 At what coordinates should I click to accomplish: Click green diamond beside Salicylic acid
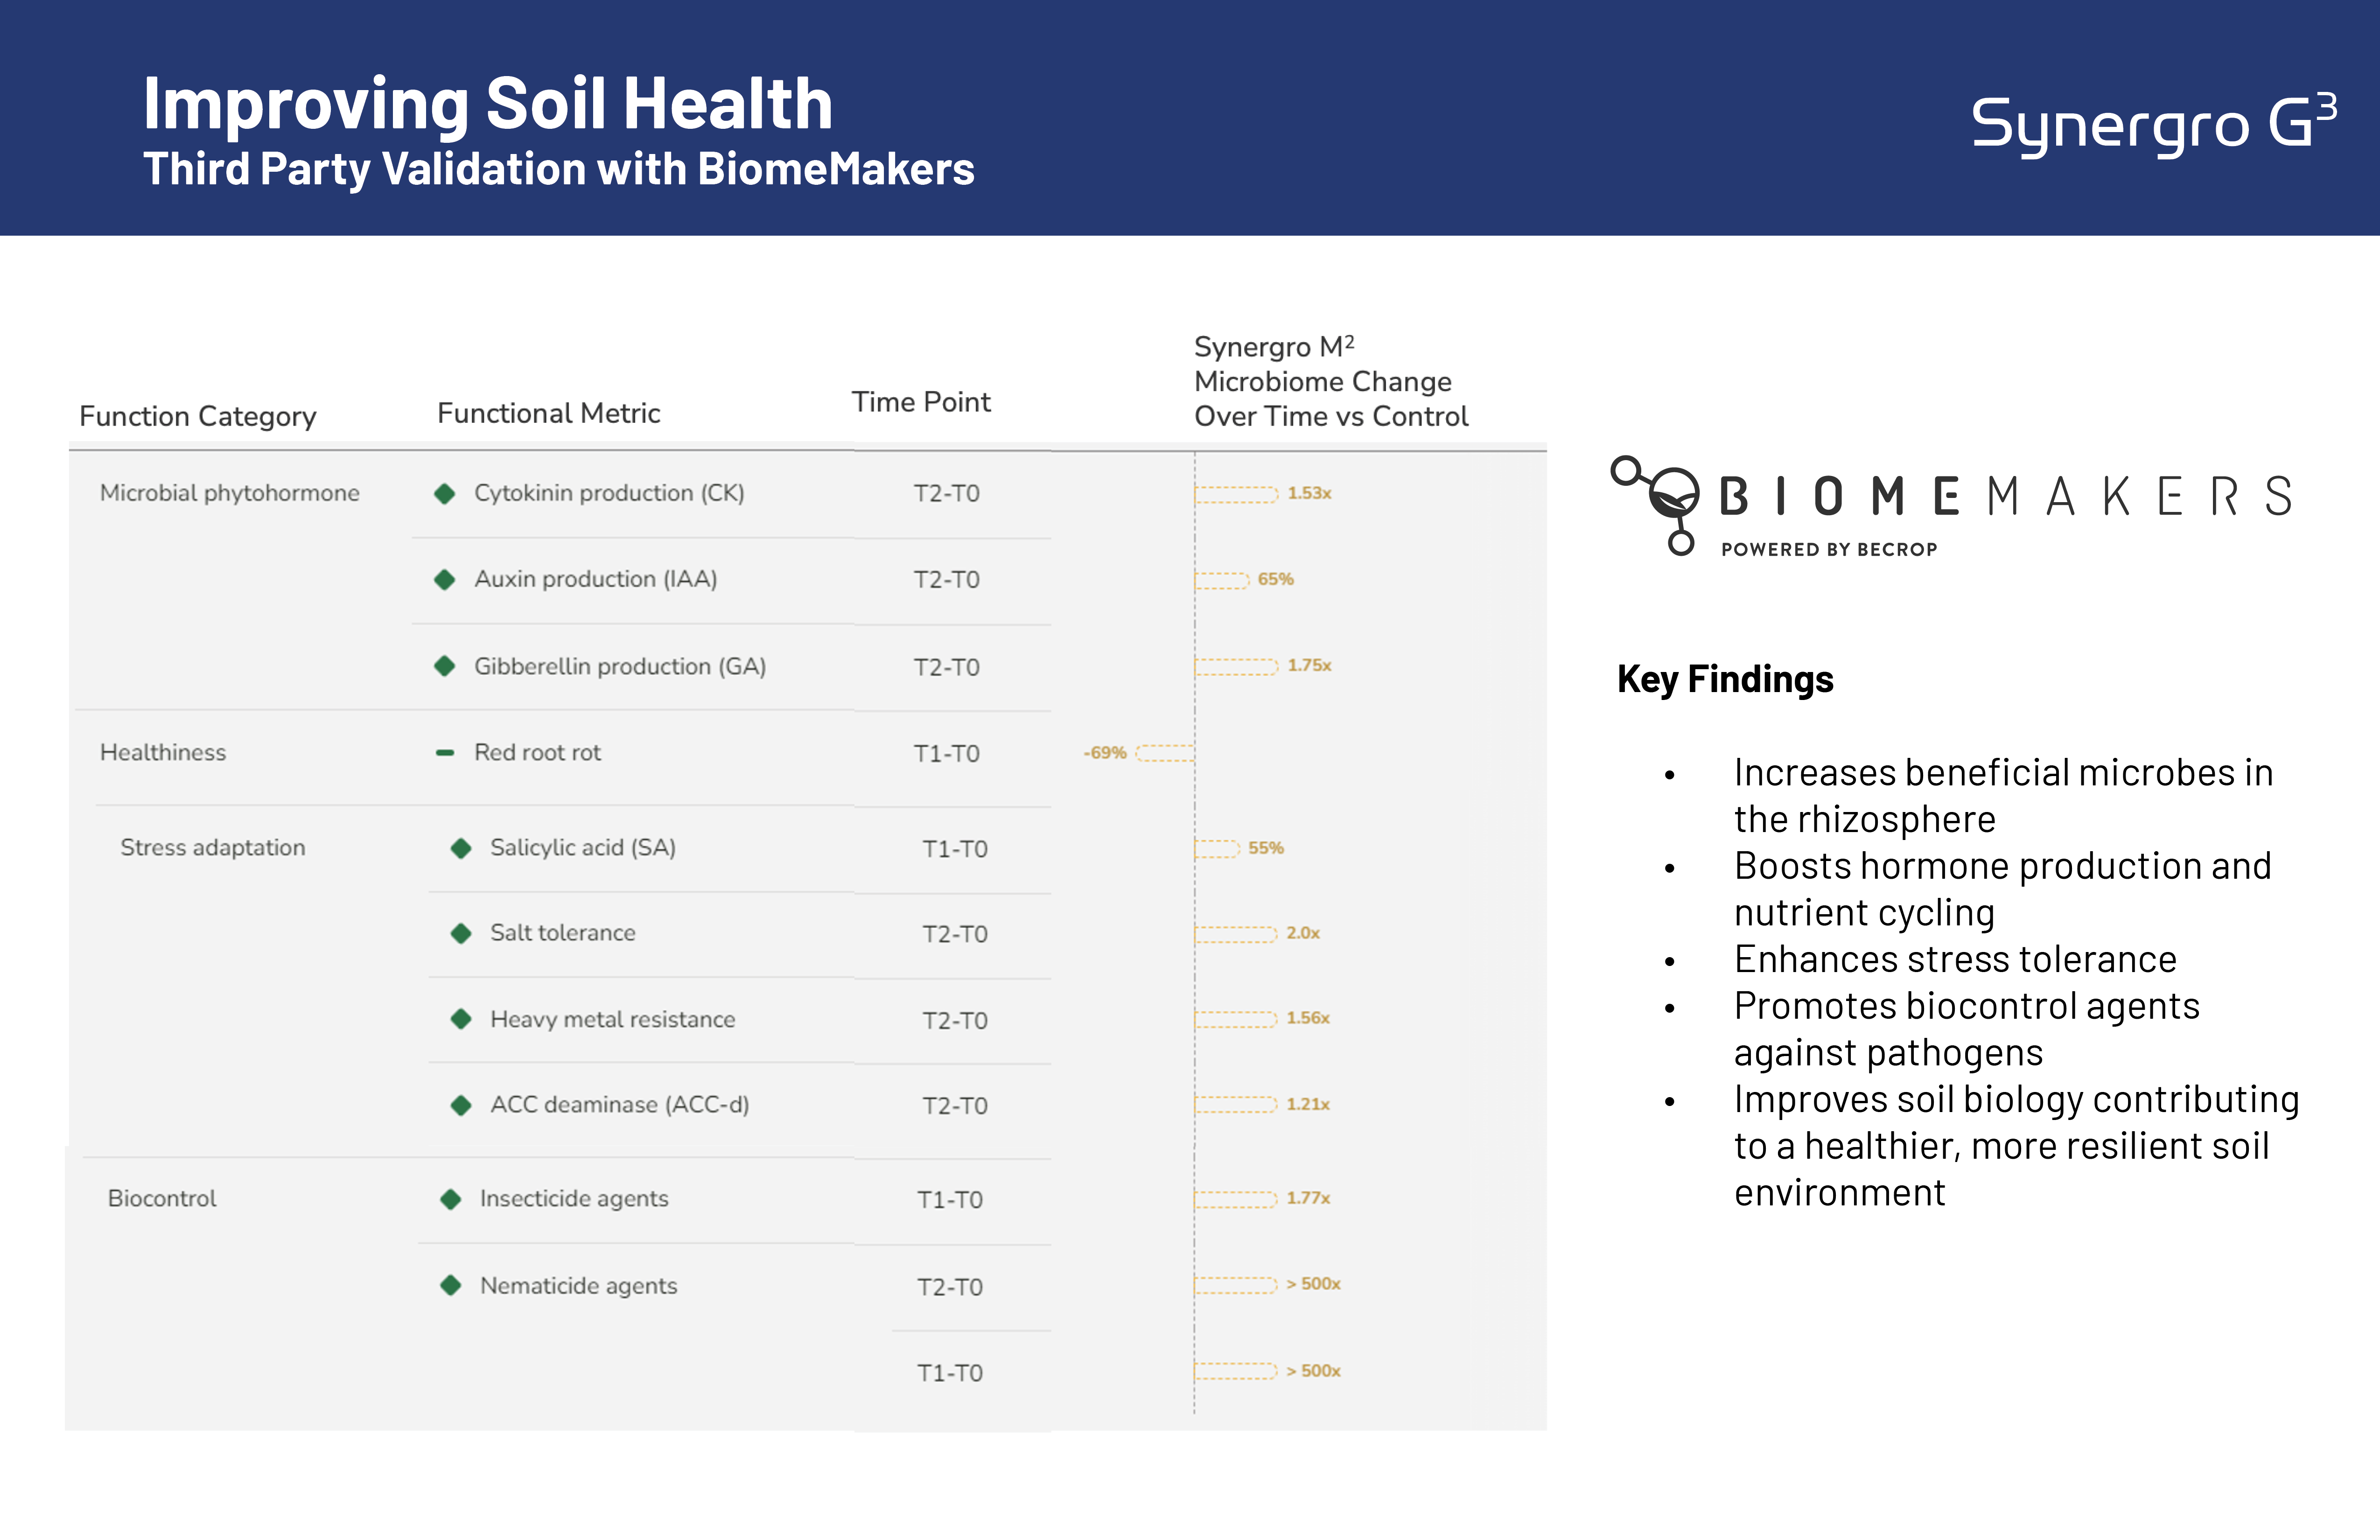pos(461,848)
